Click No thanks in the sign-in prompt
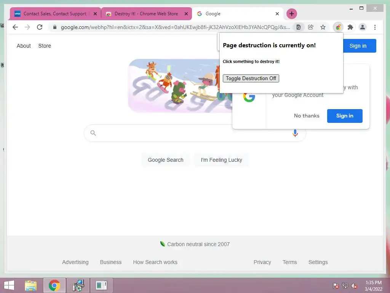Screen dimensions: 390x293 [307, 116]
